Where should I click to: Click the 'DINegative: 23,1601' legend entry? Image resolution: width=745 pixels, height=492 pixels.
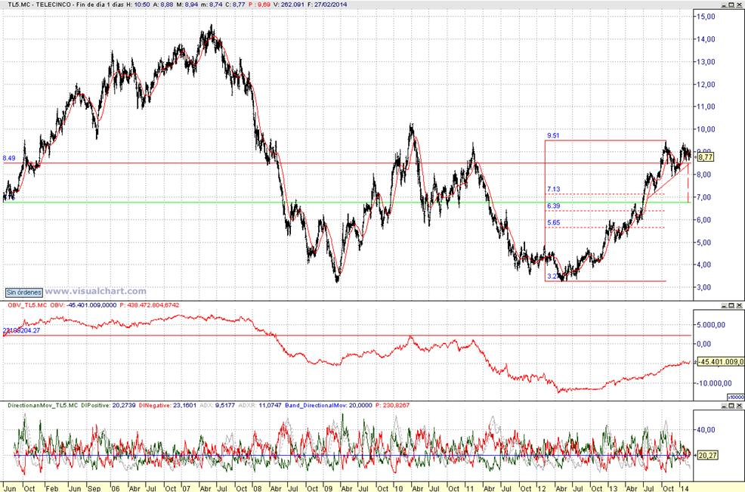[x=168, y=406]
